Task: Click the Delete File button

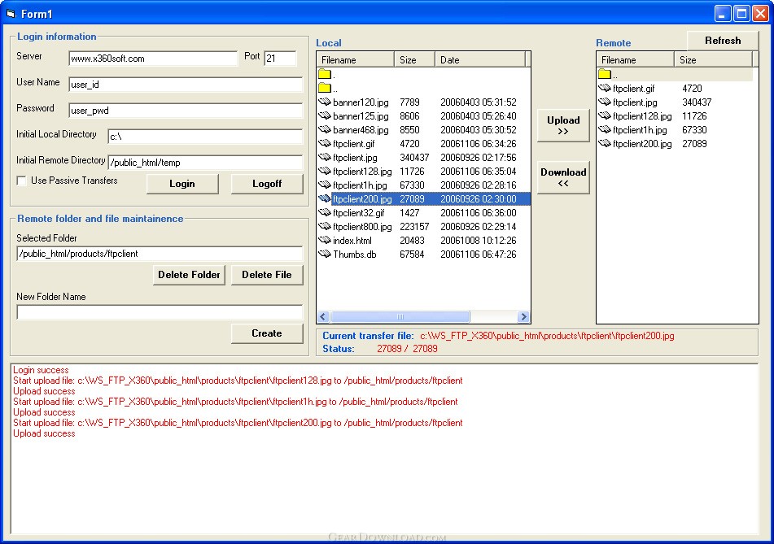Action: [267, 275]
